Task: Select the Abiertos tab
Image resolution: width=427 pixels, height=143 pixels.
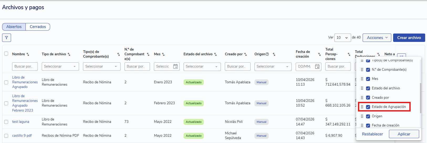Action: click(x=14, y=27)
